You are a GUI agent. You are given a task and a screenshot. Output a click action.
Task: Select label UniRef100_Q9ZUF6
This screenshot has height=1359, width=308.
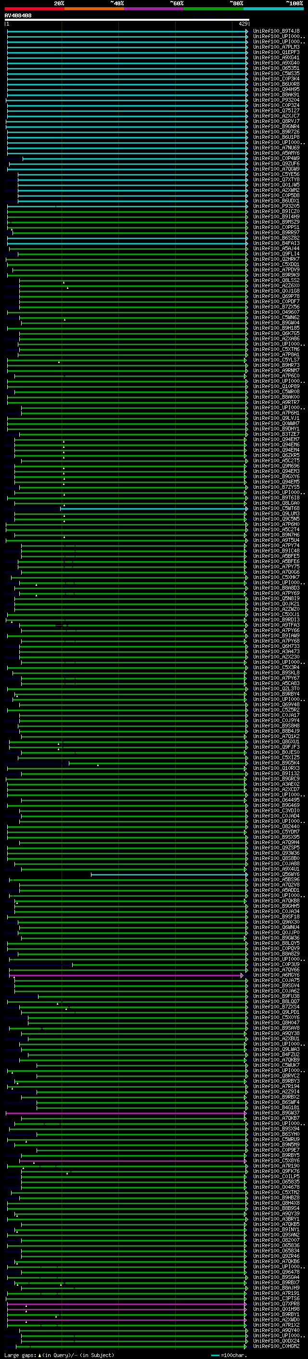pyautogui.click(x=276, y=163)
